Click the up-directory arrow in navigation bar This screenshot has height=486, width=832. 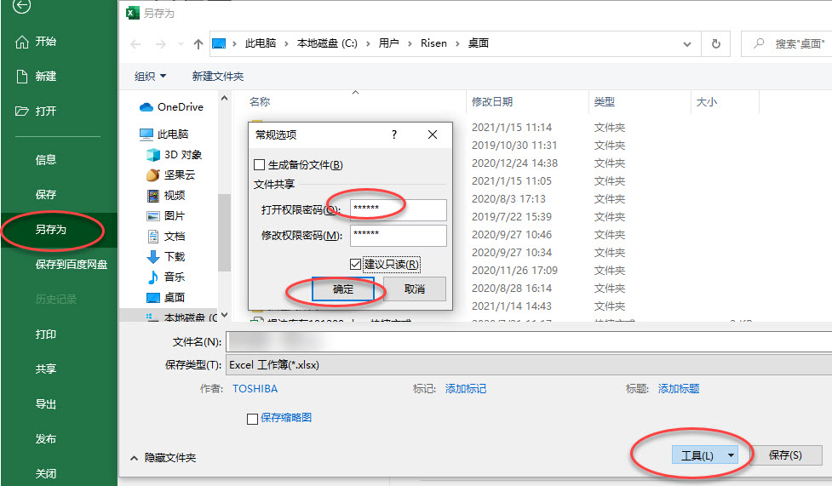(198, 43)
